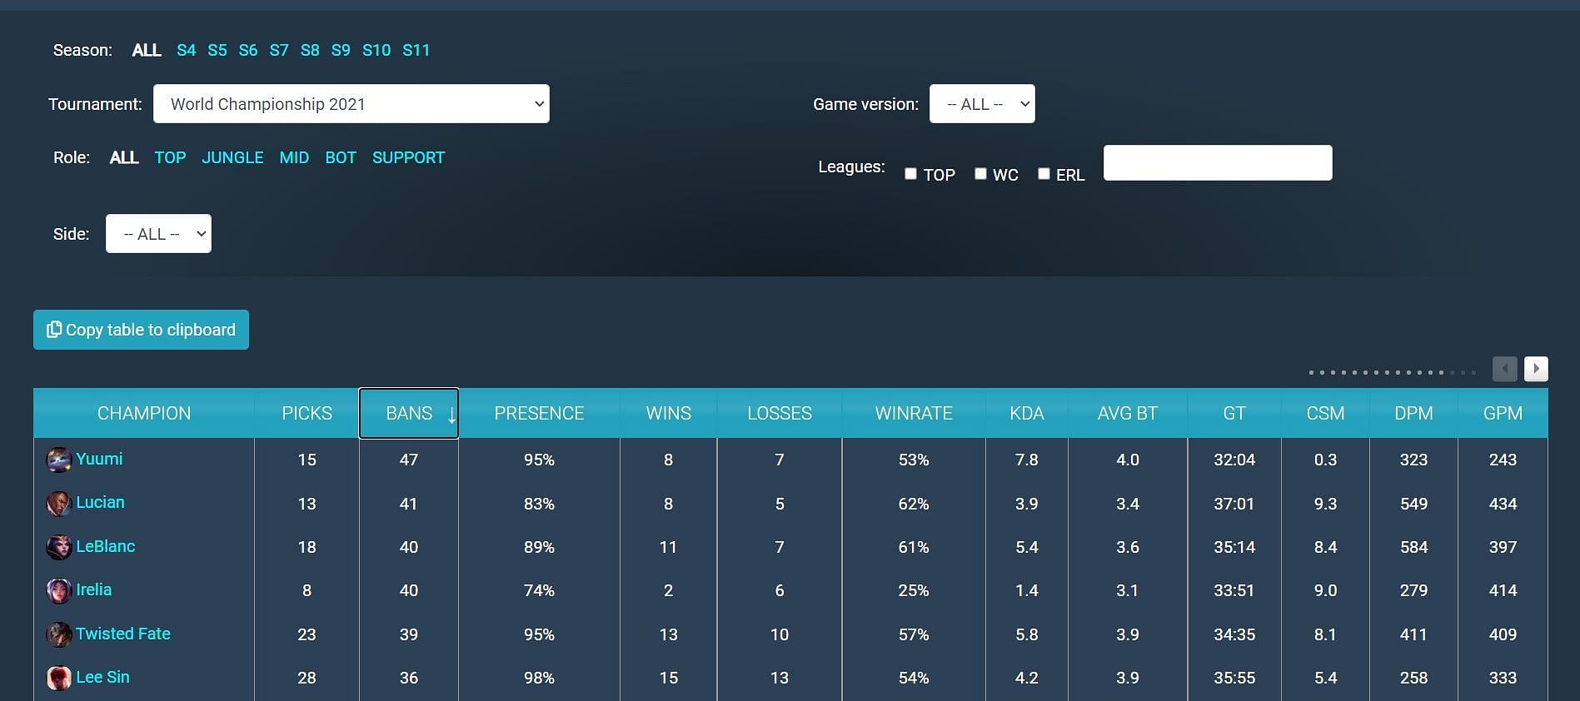1580x701 pixels.
Task: Select season S6 filter
Action: point(248,50)
